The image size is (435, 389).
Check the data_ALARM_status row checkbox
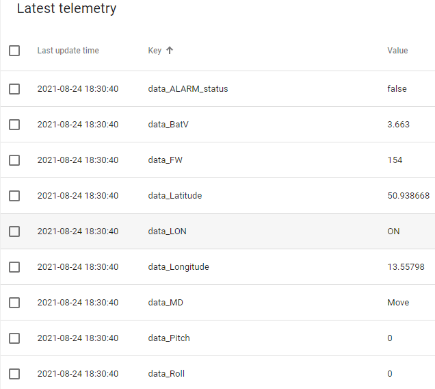pyautogui.click(x=14, y=89)
